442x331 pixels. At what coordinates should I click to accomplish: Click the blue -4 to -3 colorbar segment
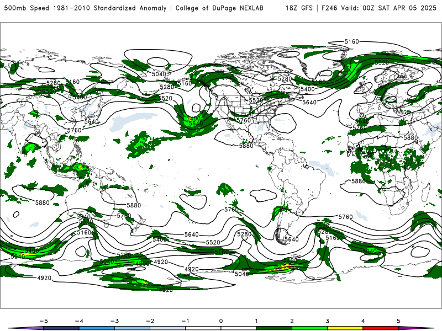pos(97,328)
